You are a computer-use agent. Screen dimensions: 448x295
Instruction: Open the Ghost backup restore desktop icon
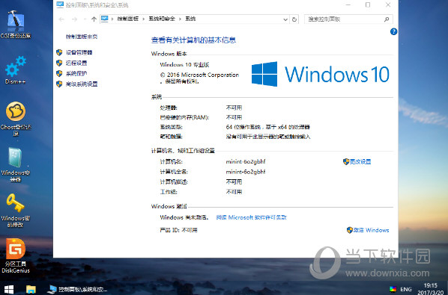click(x=16, y=119)
